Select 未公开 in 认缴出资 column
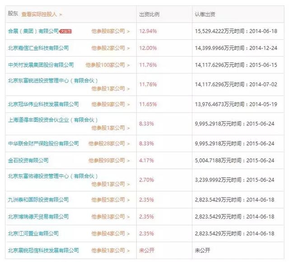 pyautogui.click(x=202, y=250)
